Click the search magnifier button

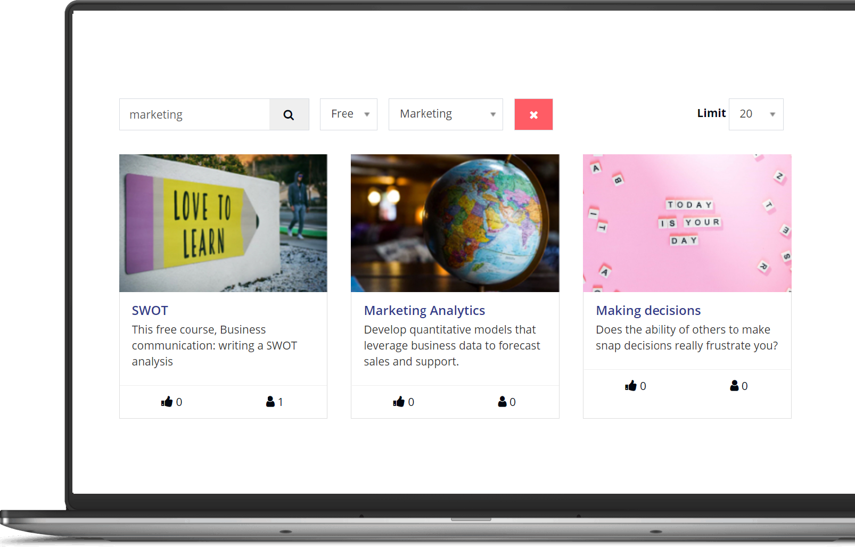pos(289,115)
